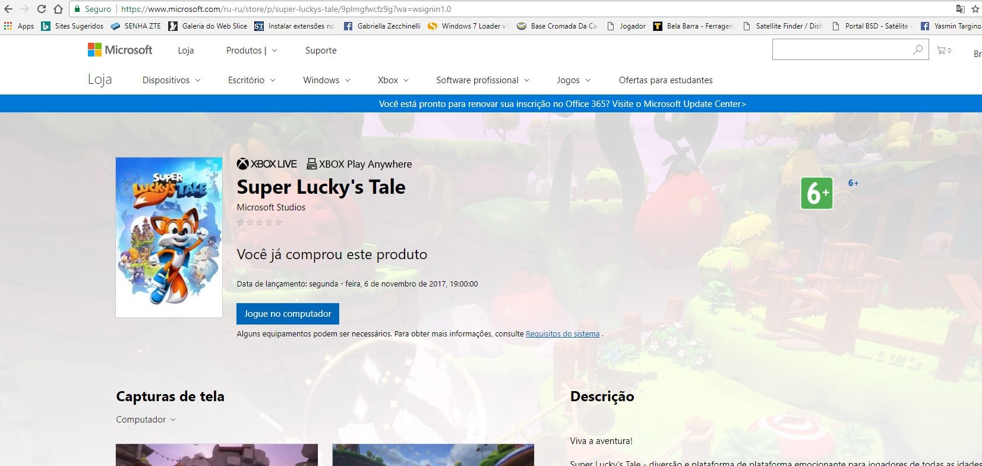Expand the Xbox menu
982x466 pixels.
click(393, 80)
